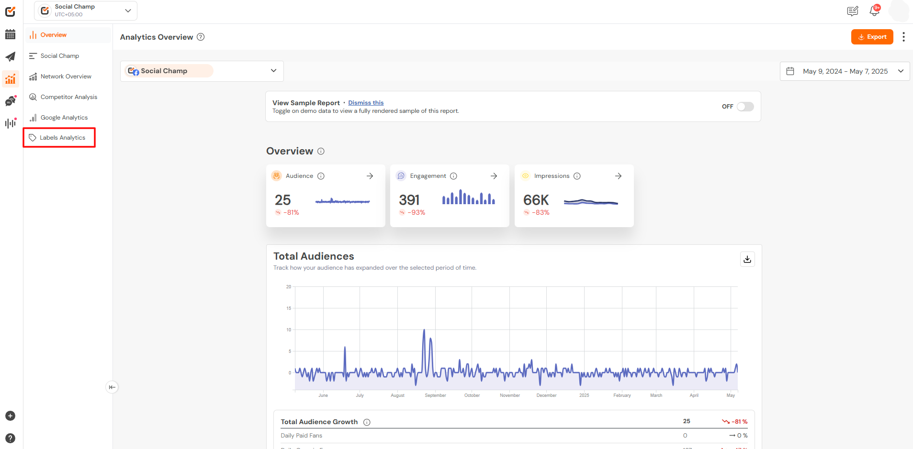
Task: Click the Engagement value 391
Action: tap(409, 200)
